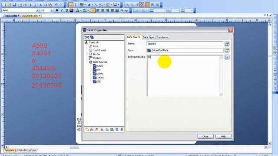
Task: Select Text Format in properties tree
Action: point(99,50)
